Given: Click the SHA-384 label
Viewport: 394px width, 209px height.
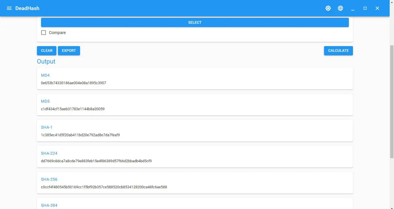Looking at the screenshot, I should [x=49, y=205].
